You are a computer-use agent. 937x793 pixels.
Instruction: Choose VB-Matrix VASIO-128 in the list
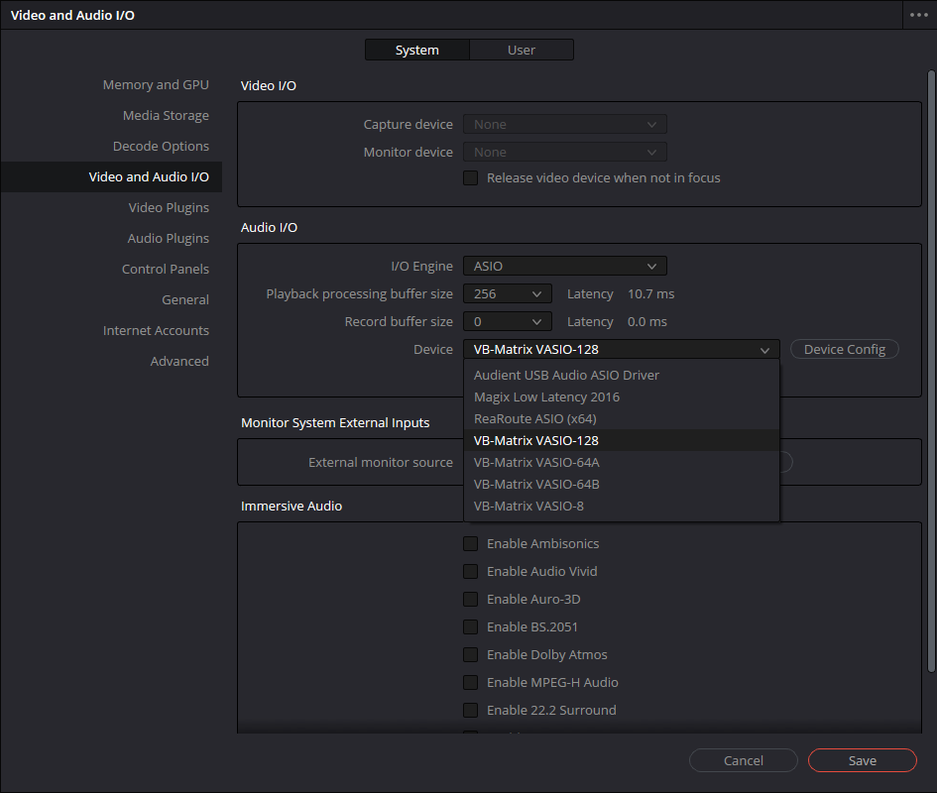click(x=622, y=440)
